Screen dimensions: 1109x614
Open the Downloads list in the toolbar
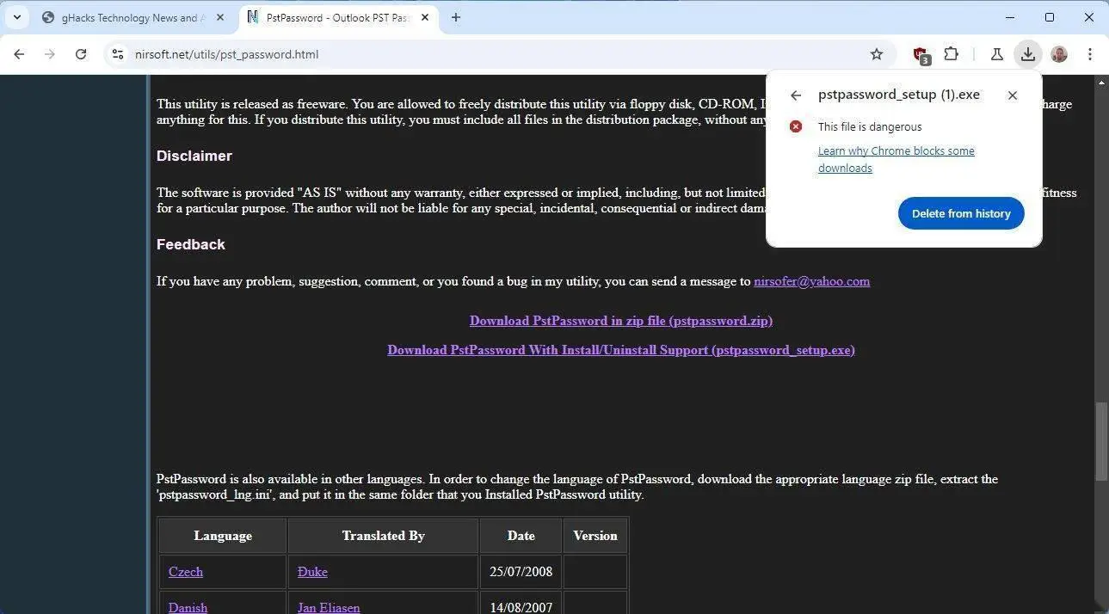point(1028,54)
